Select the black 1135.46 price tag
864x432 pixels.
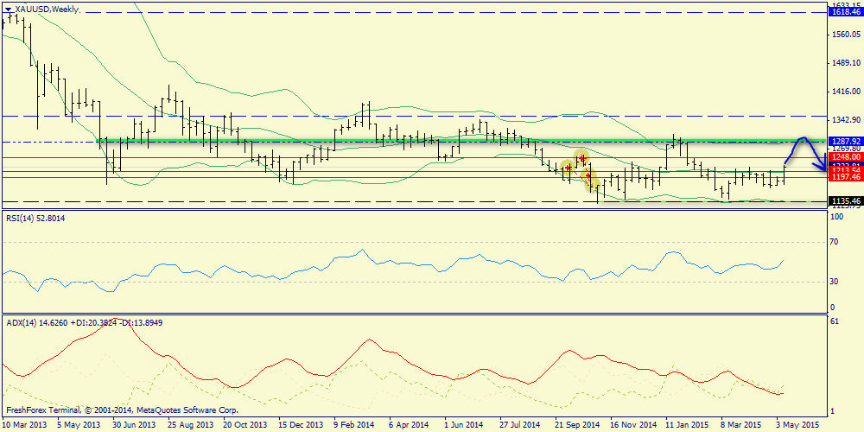pos(844,201)
